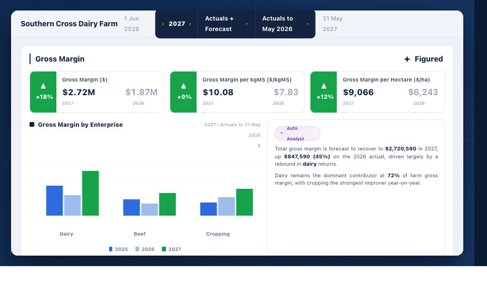Viewport: 487px width, 284px height.
Task: Click the $847,590 (45%) figure
Action: coord(307,157)
